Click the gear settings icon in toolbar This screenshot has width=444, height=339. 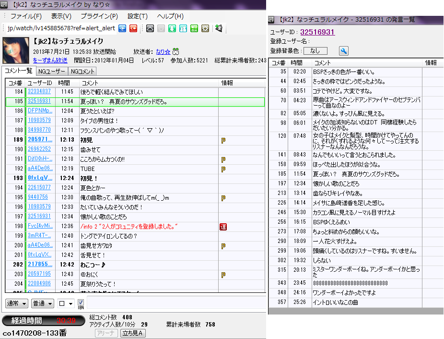(205, 28)
